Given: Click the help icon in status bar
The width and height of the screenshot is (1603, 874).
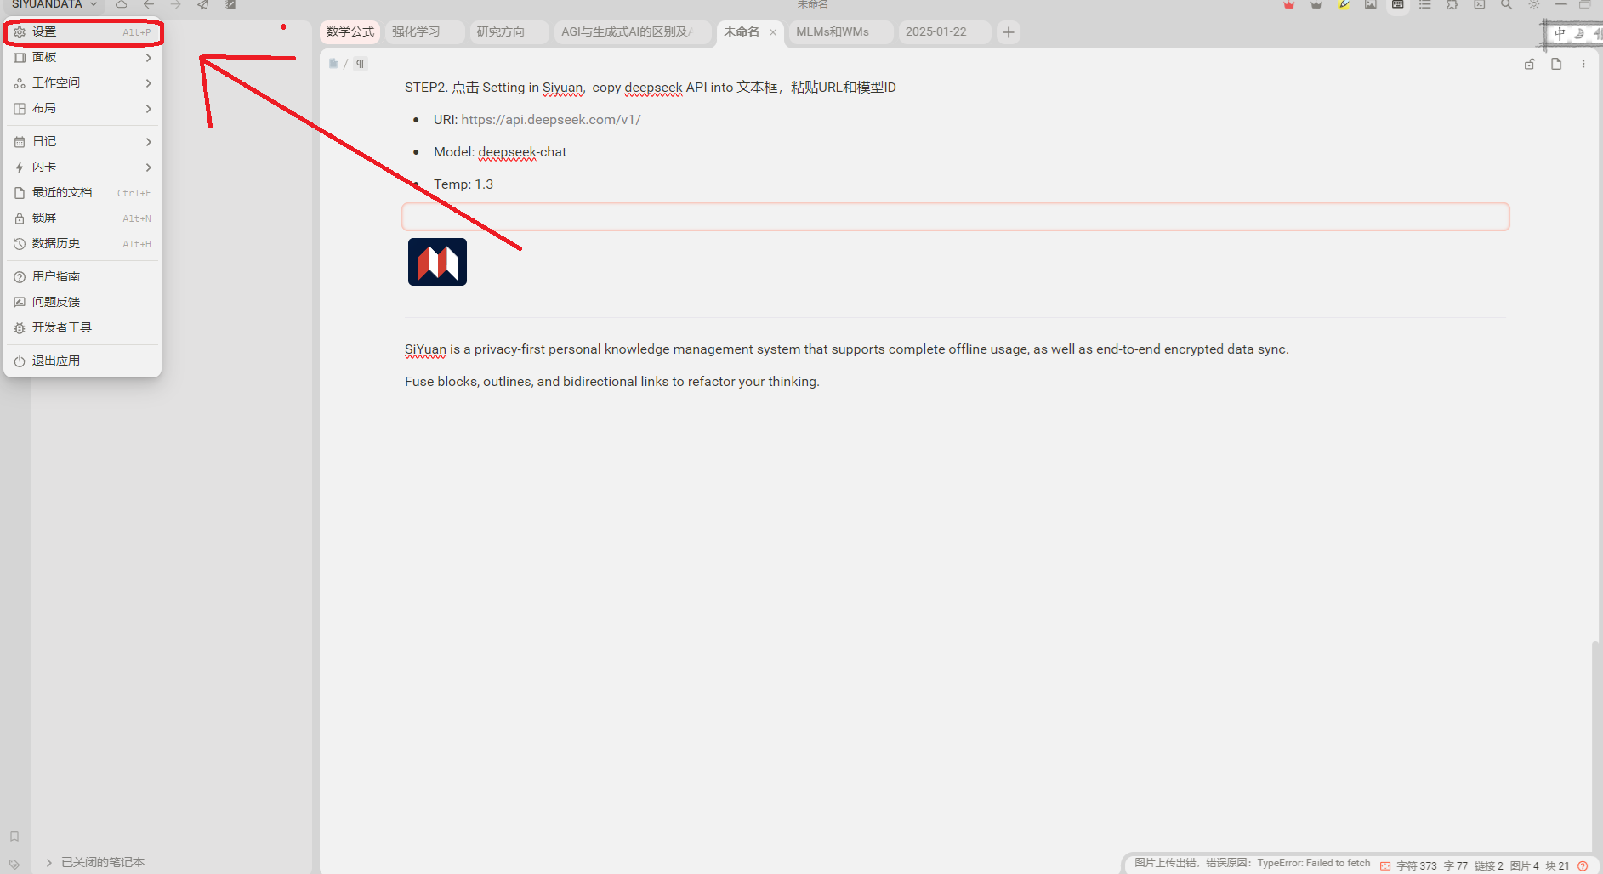Looking at the screenshot, I should coord(1583,865).
